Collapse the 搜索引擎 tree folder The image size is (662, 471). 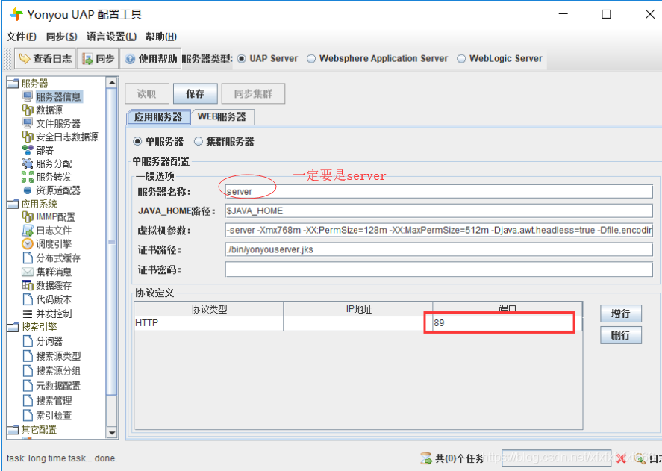13,327
